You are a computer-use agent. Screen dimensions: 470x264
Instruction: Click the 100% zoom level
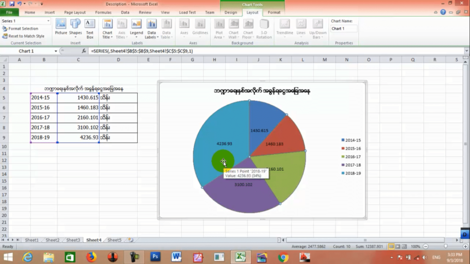pos(415,247)
